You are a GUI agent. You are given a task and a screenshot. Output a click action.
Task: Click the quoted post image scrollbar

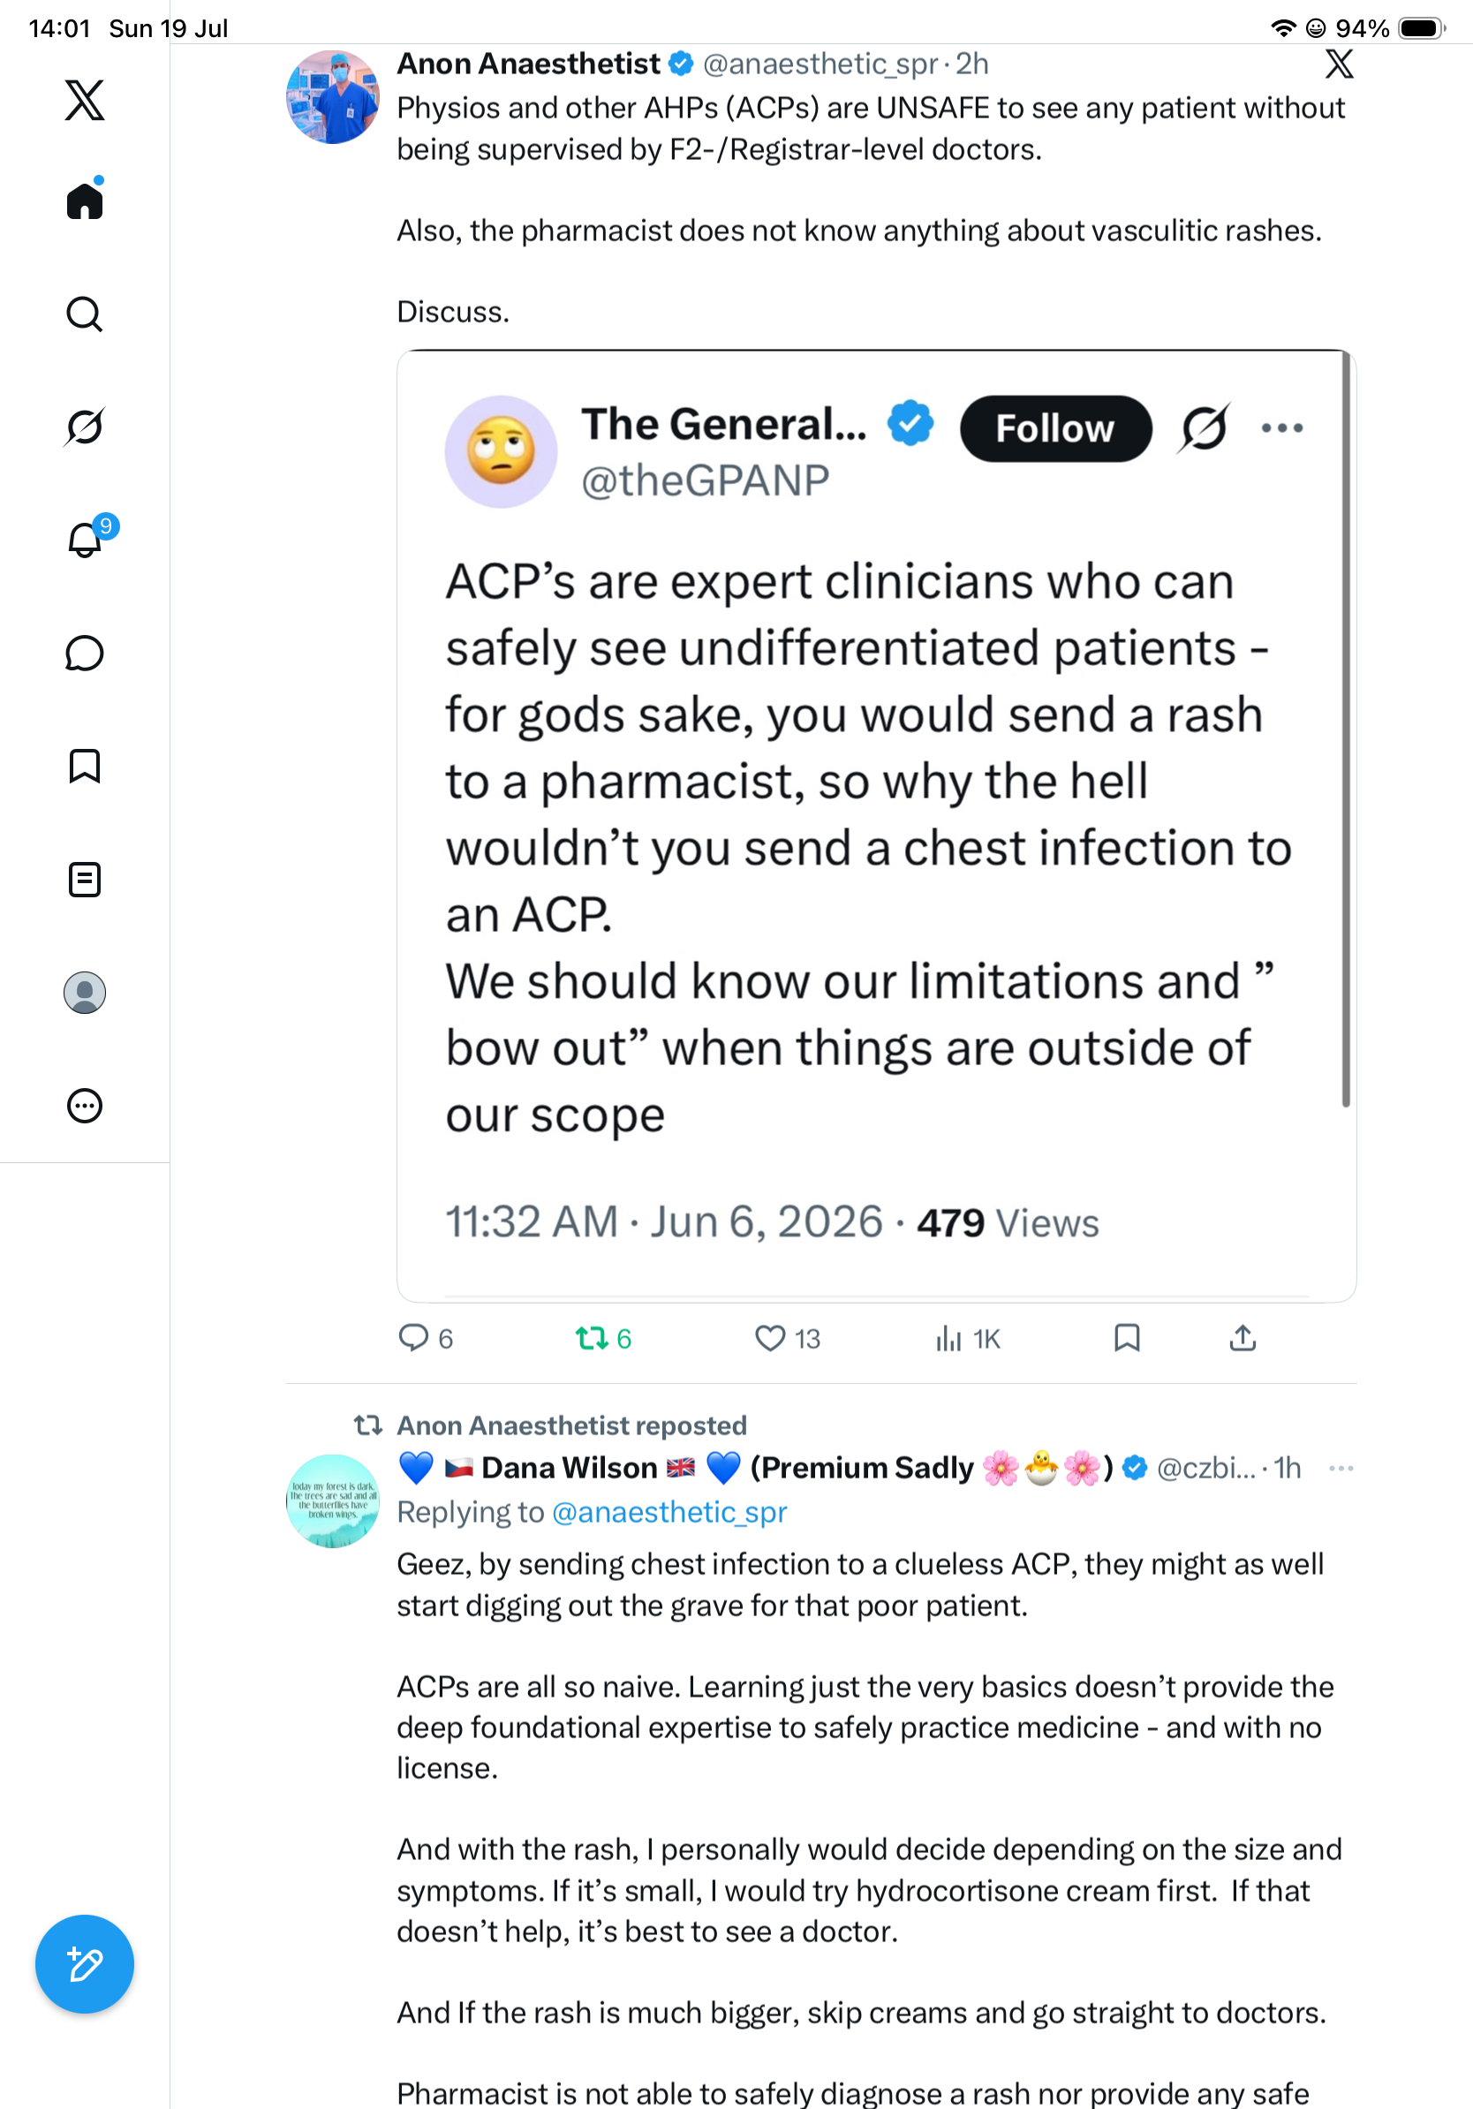[1345, 729]
